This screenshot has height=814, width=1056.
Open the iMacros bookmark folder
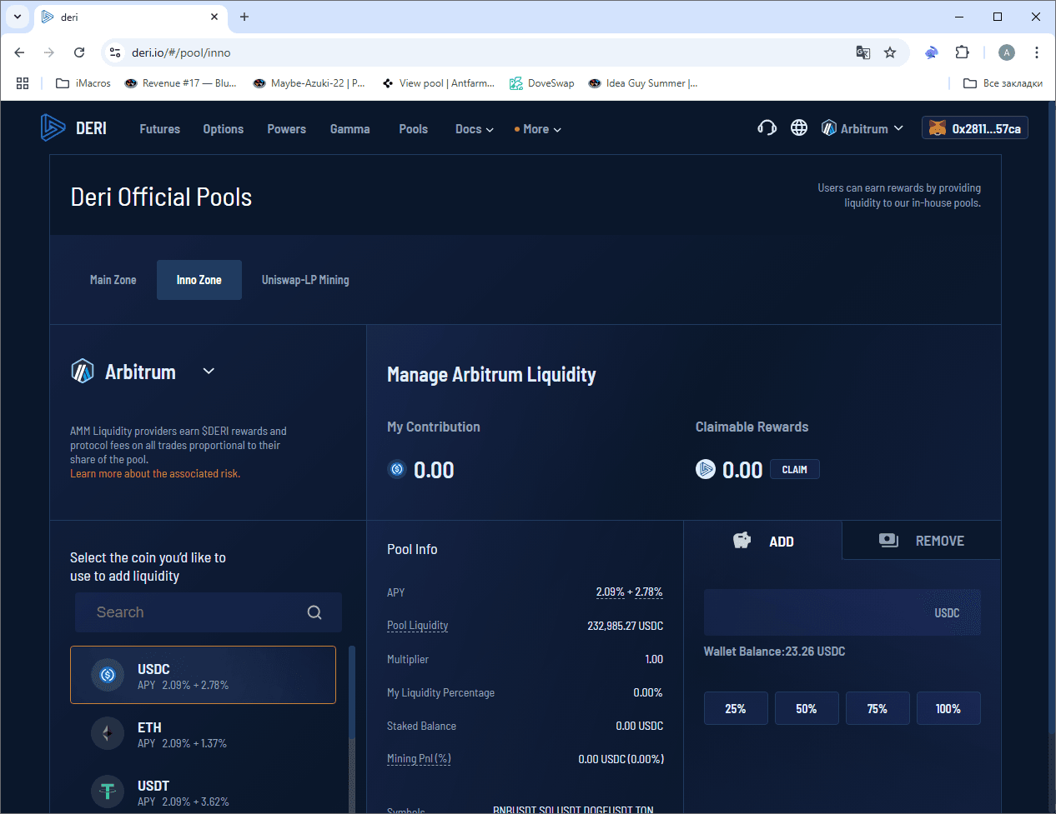(x=83, y=83)
